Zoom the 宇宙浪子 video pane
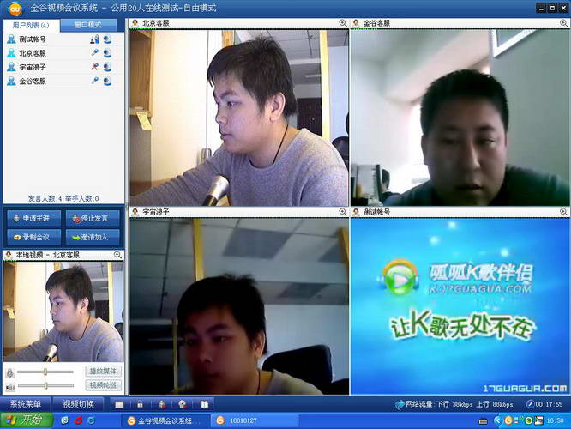Screen dimensions: 571x429 pyautogui.click(x=343, y=211)
